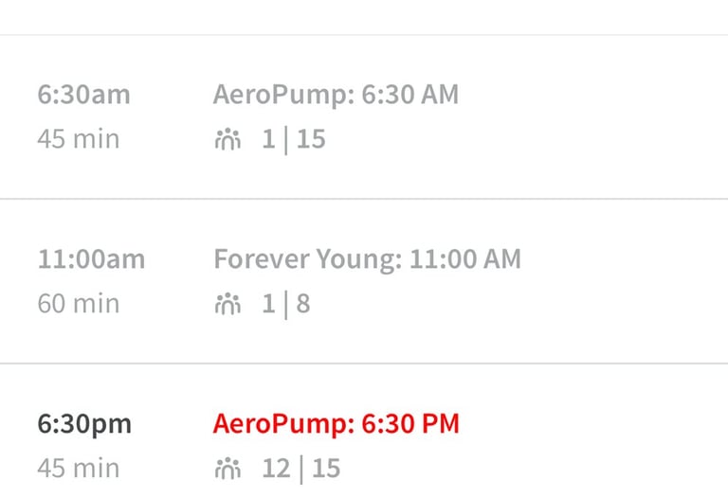Click divider line below AeroPump 6:30 AM row
This screenshot has width=728, height=497.
click(x=364, y=199)
